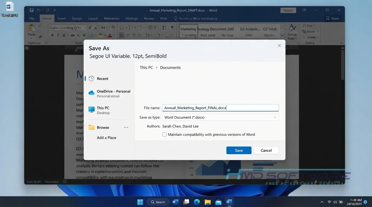The width and height of the screenshot is (372, 207).
Task: Collapse the Word ribbon with the chevron
Action: point(341,43)
